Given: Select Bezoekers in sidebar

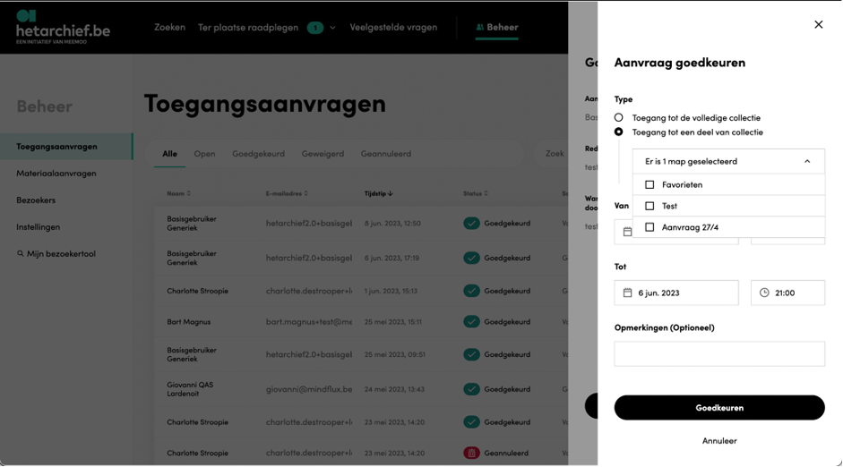Looking at the screenshot, I should point(36,200).
